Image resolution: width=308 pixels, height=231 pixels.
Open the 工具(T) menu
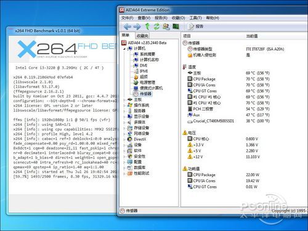click(195, 18)
